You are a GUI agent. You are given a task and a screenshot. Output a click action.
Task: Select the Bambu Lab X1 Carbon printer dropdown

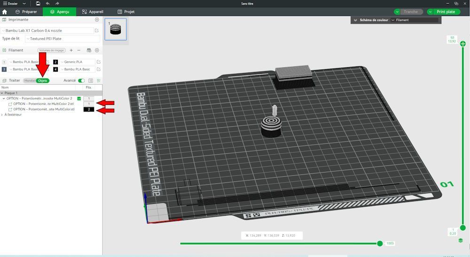click(47, 31)
